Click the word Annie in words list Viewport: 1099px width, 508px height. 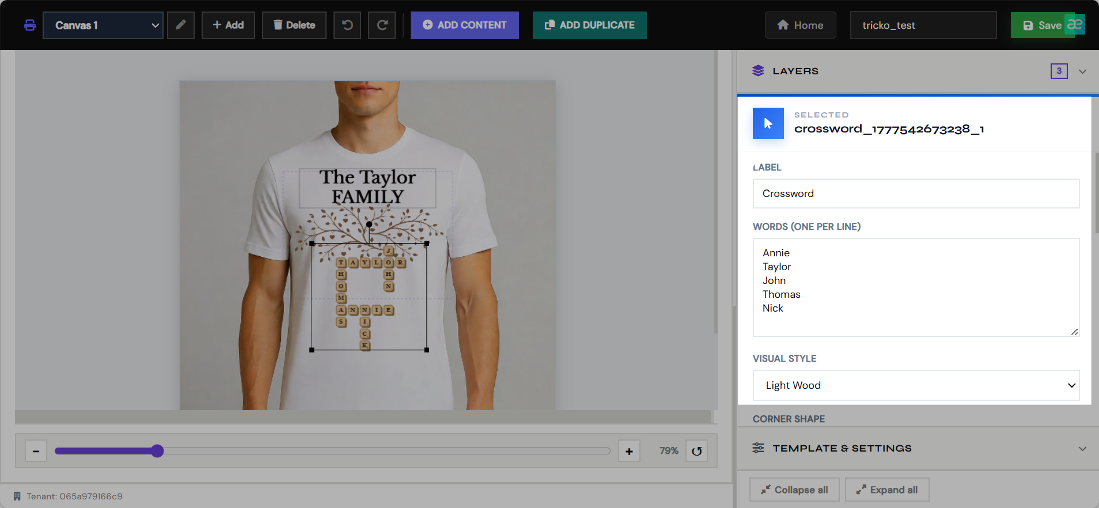(776, 253)
